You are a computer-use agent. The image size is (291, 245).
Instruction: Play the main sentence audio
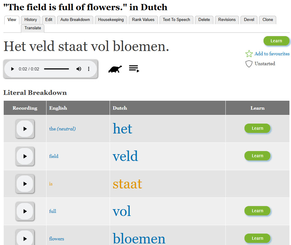click(12, 69)
